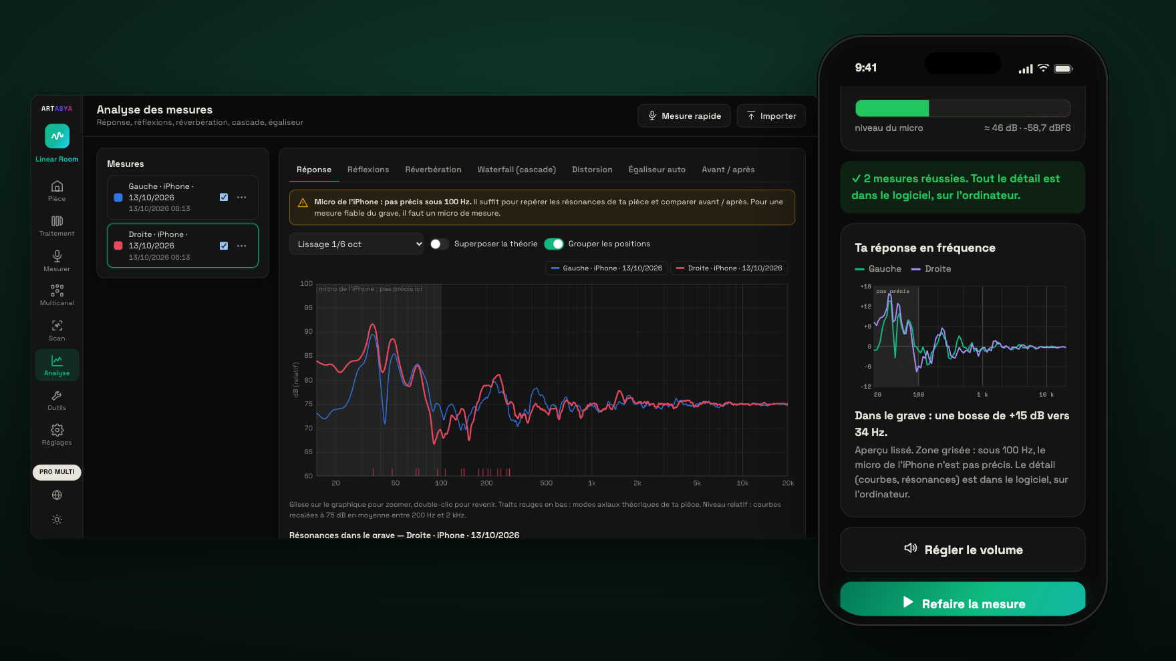Open more options for Droite measurement
This screenshot has height=661, width=1176.
coord(242,246)
